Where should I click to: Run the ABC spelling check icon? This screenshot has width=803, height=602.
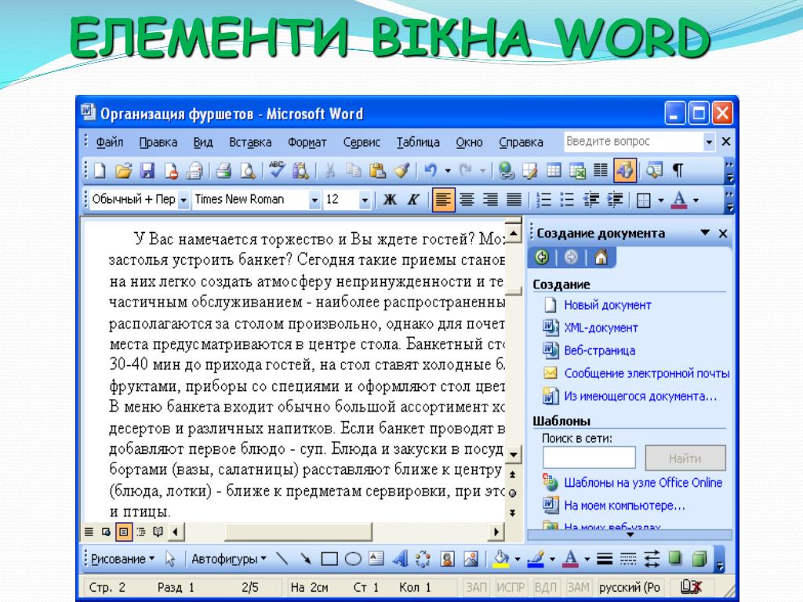click(277, 169)
